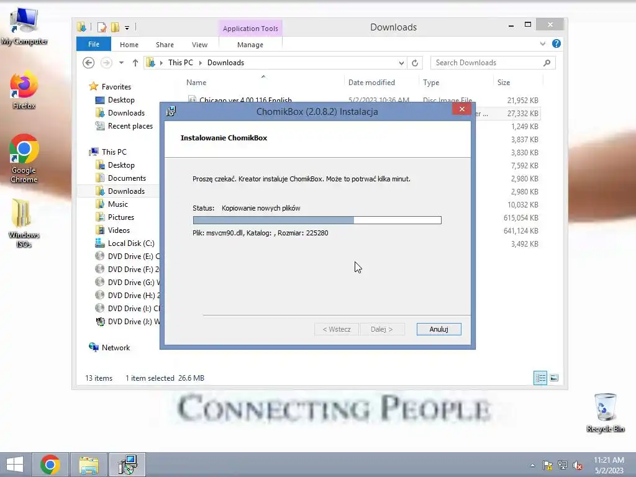Open Explorer Help question mark icon
The height and width of the screenshot is (477, 636).
coord(556,43)
